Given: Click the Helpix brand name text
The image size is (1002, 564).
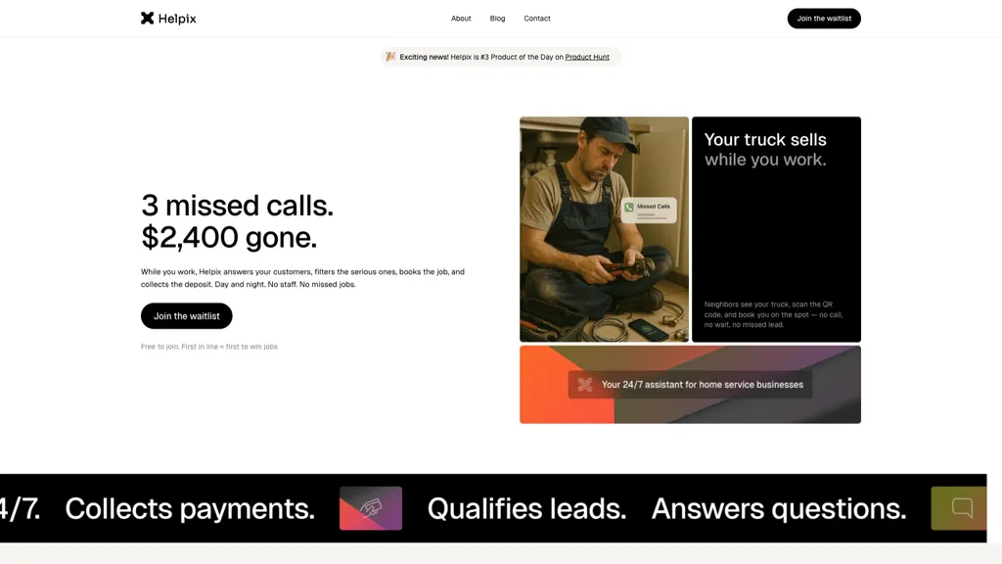Looking at the screenshot, I should [177, 19].
